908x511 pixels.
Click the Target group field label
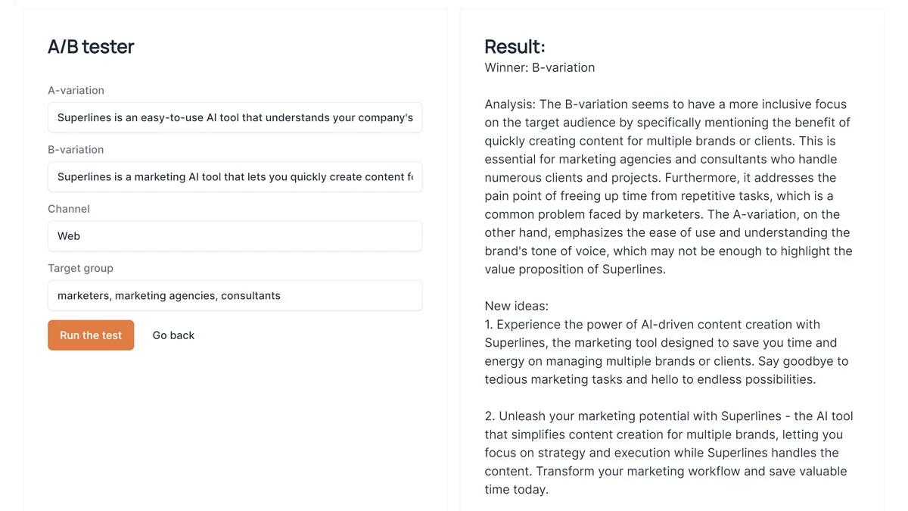pos(80,268)
